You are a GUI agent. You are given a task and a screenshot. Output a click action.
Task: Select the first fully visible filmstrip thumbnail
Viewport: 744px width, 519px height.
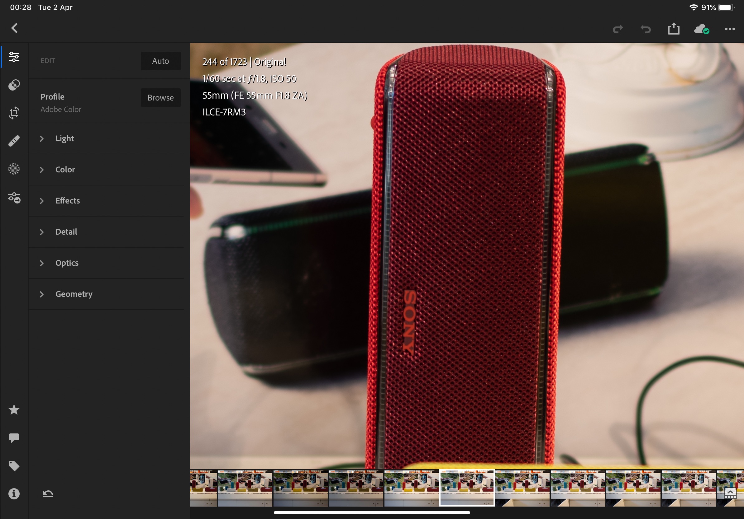(x=245, y=488)
